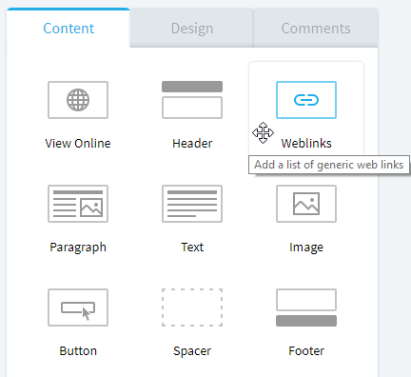Add the Image block icon
This screenshot has width=411, height=377.
pyautogui.click(x=306, y=204)
